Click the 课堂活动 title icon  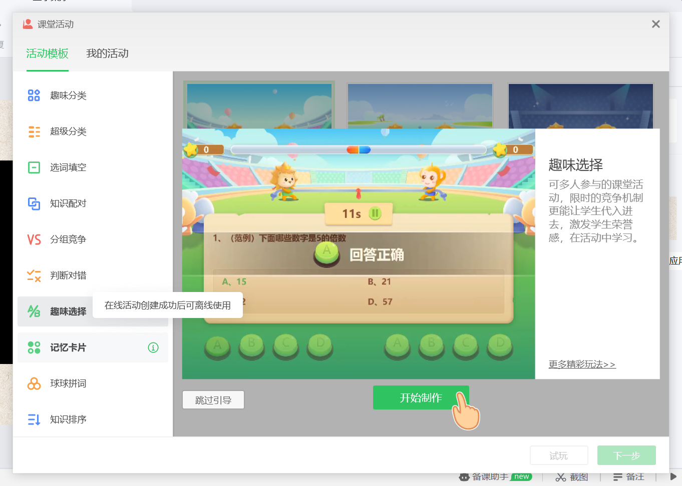pyautogui.click(x=28, y=24)
